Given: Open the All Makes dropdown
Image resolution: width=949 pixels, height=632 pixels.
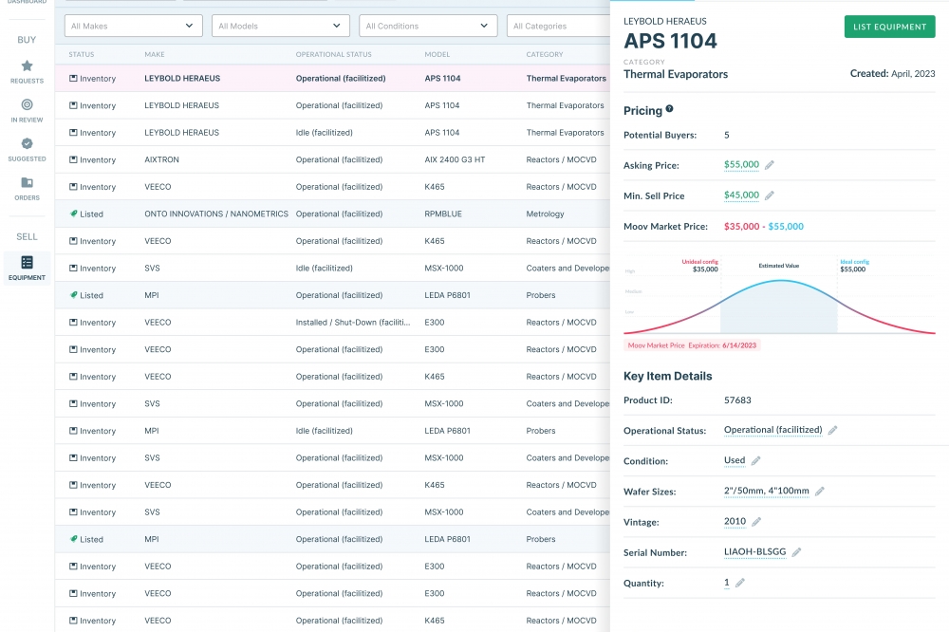Looking at the screenshot, I should pyautogui.click(x=133, y=26).
